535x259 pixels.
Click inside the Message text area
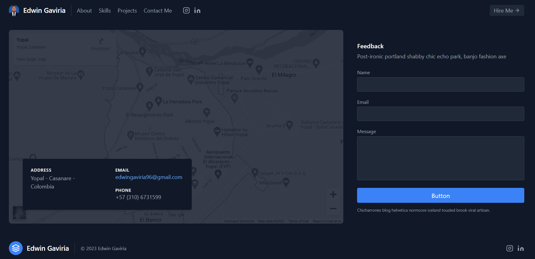(441, 158)
